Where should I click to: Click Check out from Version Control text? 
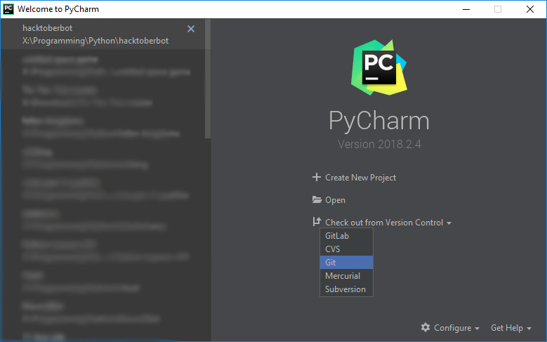[x=384, y=223]
